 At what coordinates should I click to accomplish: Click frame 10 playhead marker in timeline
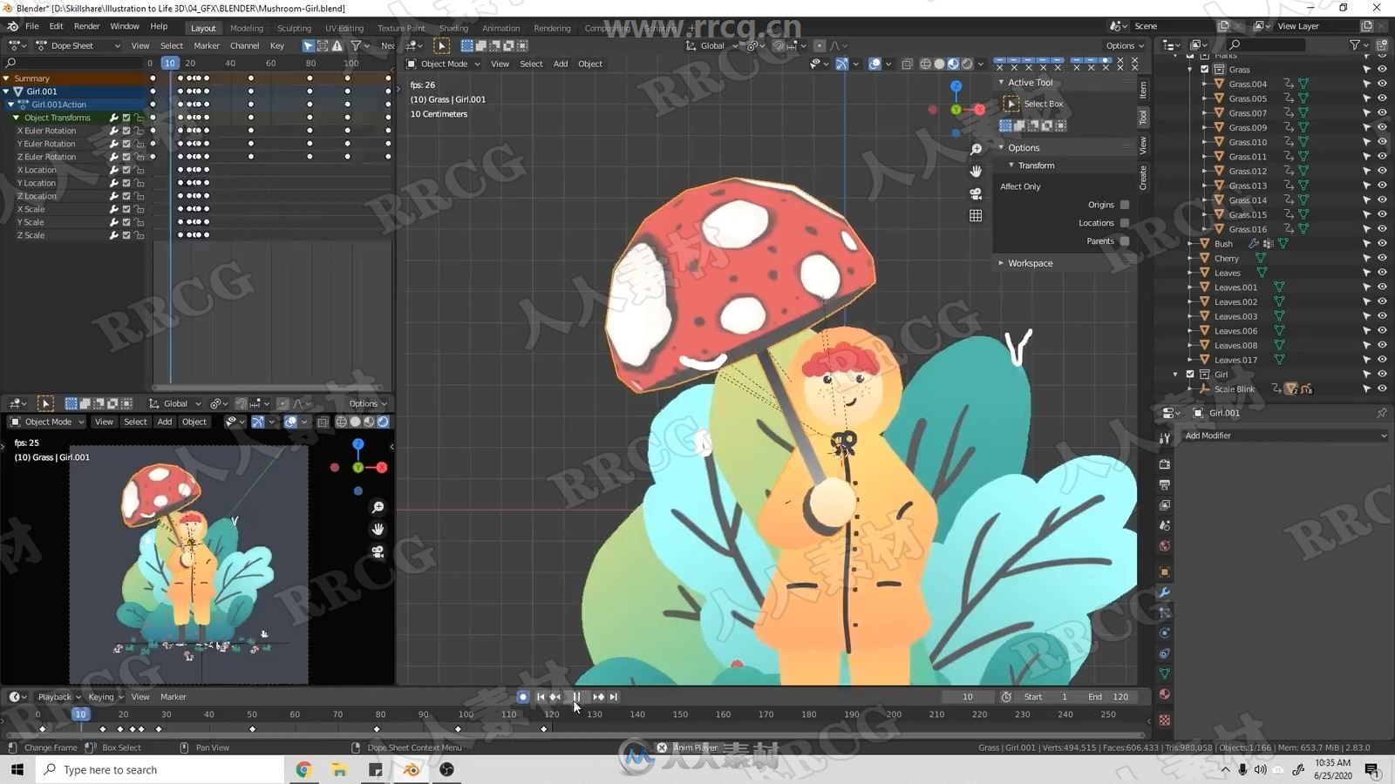(x=80, y=714)
